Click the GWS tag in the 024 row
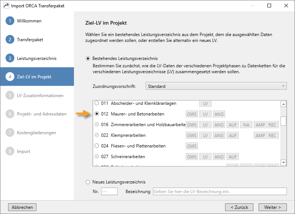The height and width of the screenshot is (214, 295). [x=192, y=146]
